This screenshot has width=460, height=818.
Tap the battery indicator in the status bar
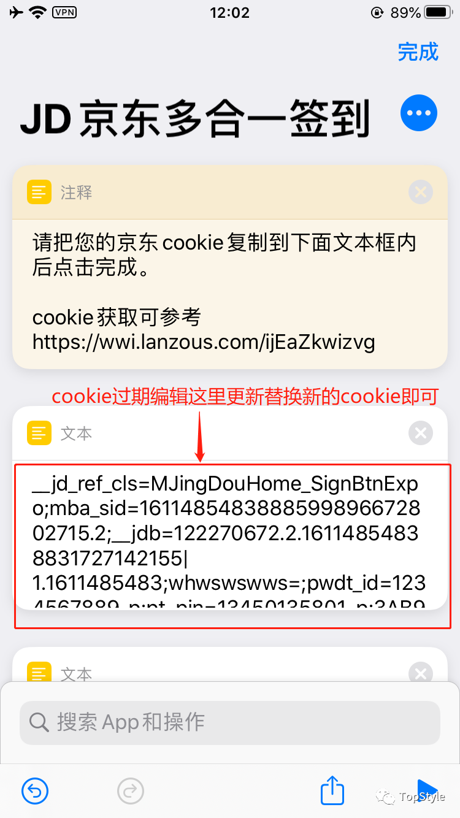click(x=438, y=12)
